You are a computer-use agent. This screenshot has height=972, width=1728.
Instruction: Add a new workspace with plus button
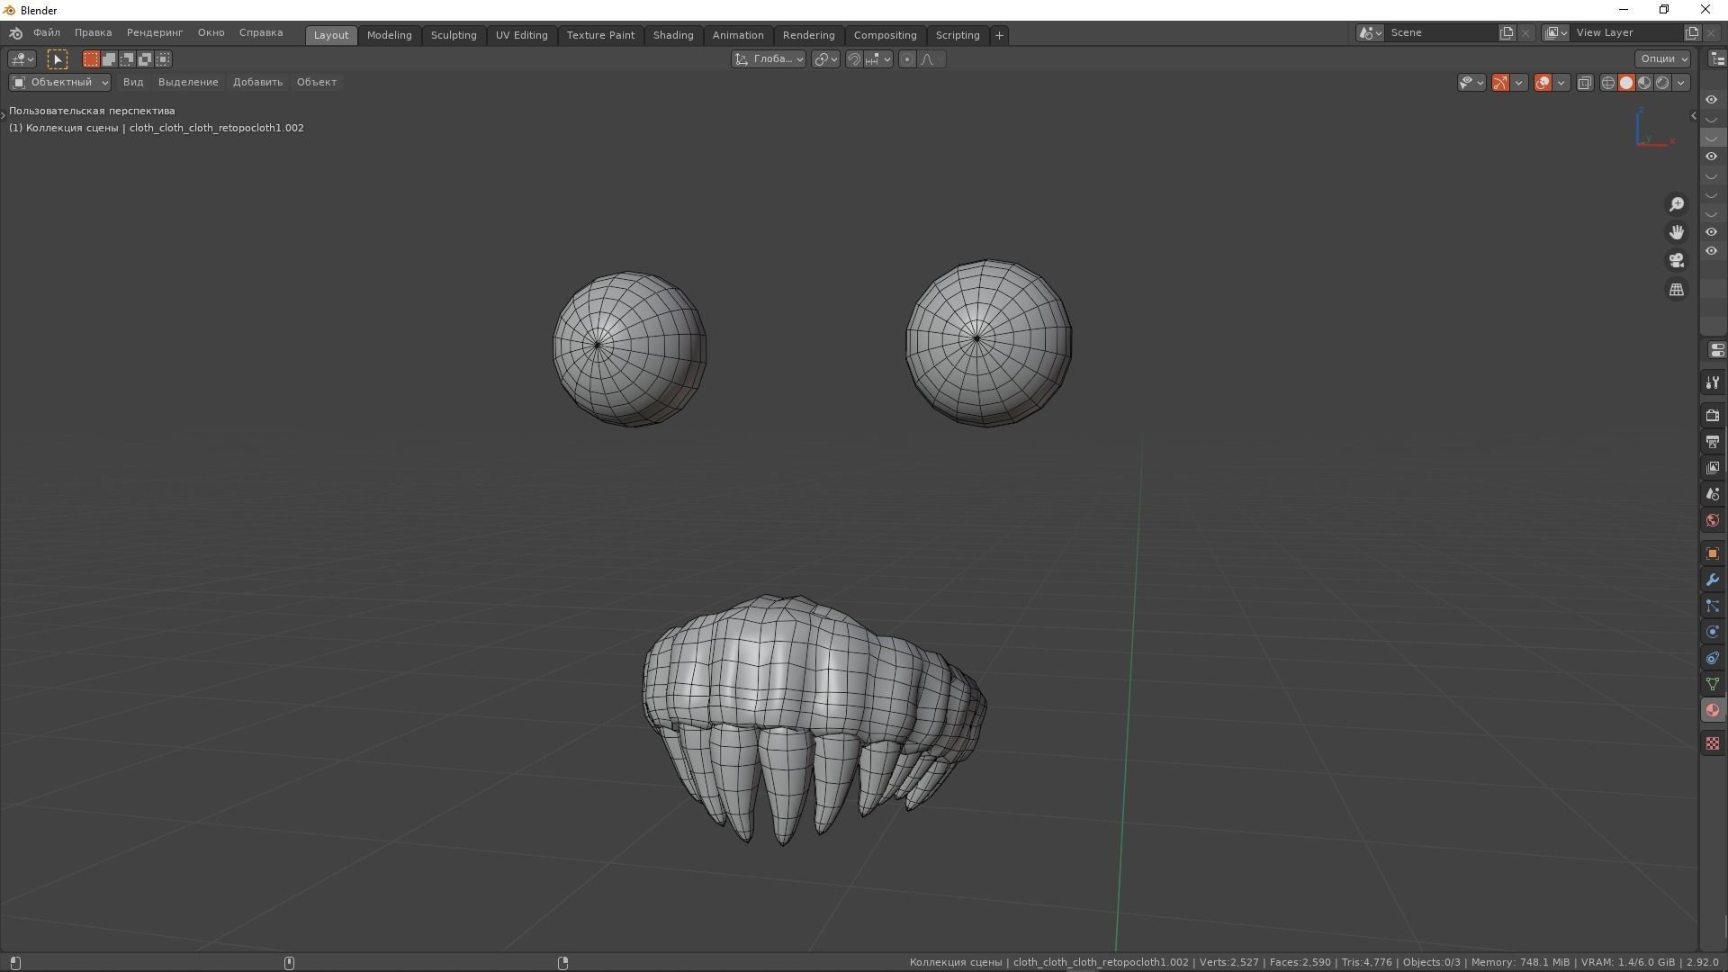pyautogui.click(x=999, y=35)
